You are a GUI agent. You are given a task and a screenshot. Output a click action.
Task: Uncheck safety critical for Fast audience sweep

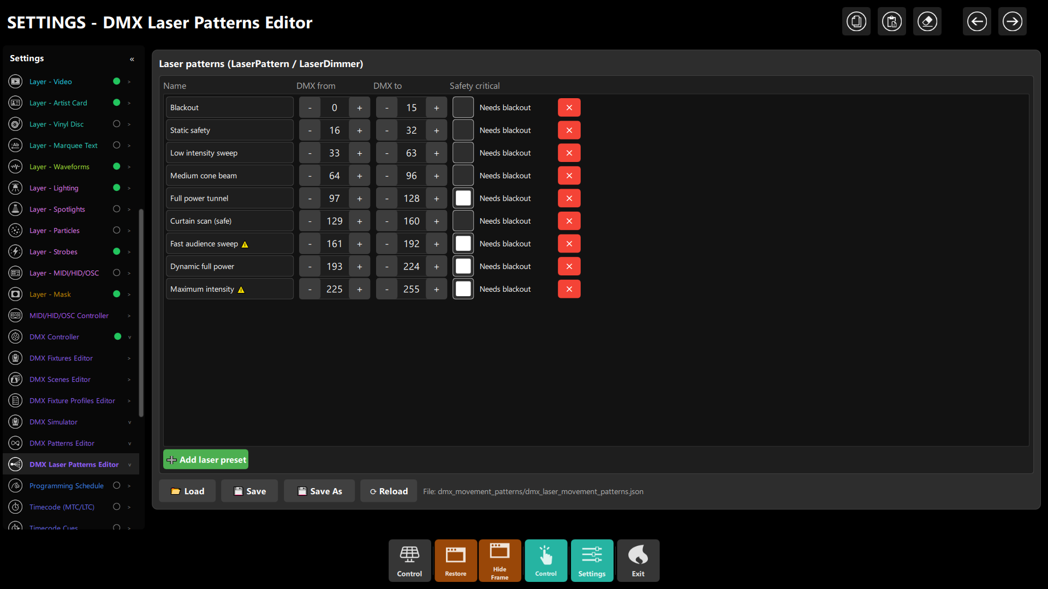pos(463,244)
